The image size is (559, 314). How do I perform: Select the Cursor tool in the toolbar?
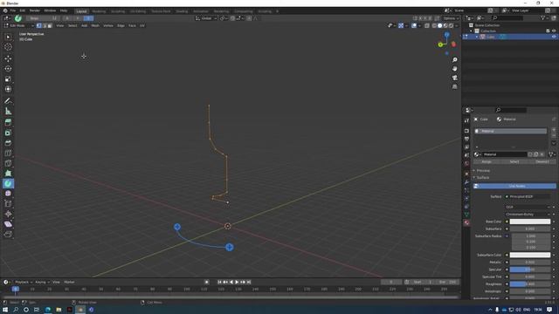[x=8, y=47]
